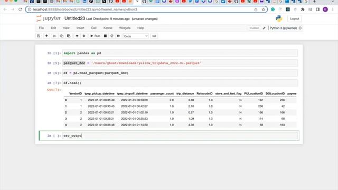
Task: Click the csv_outpu active cell editor
Action: tap(180, 136)
